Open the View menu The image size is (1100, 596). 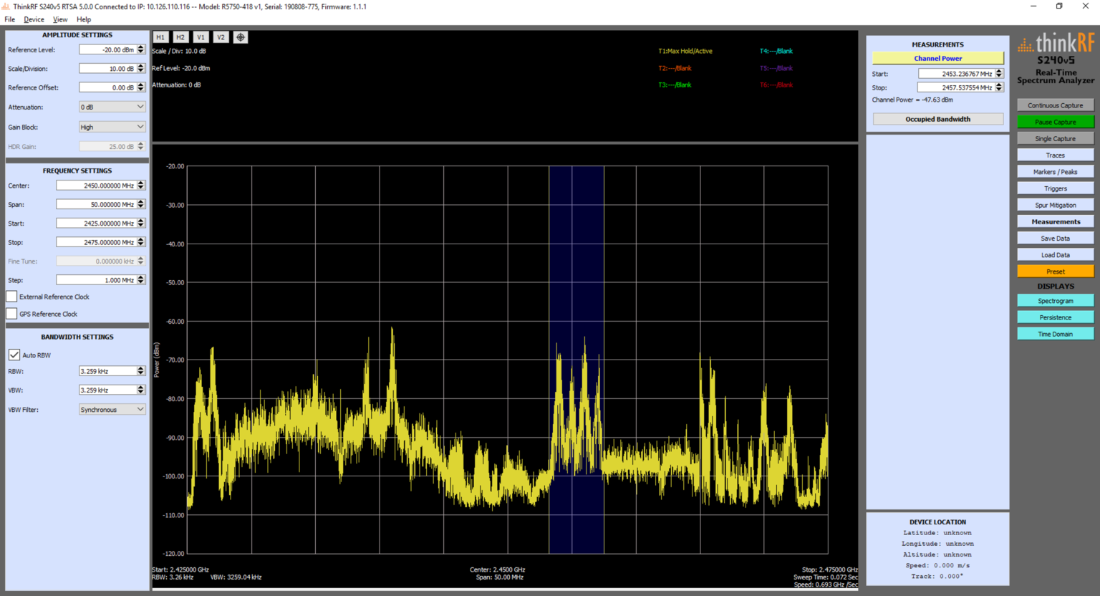point(60,19)
